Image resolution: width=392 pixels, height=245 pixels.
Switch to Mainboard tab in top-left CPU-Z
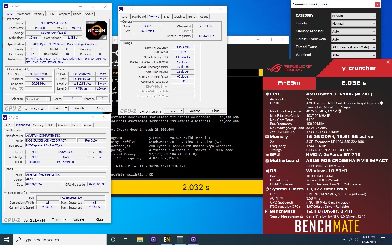click(x=24, y=14)
